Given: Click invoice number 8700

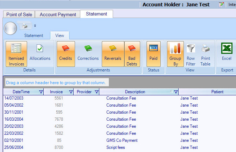Looking at the screenshot, I should (x=59, y=147).
